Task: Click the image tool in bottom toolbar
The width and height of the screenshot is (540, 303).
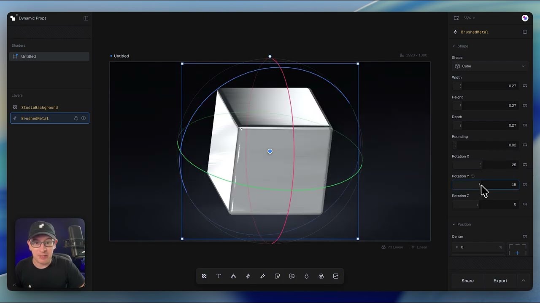Action: 336,276
